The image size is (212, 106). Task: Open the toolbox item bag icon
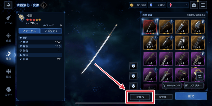(194, 5)
